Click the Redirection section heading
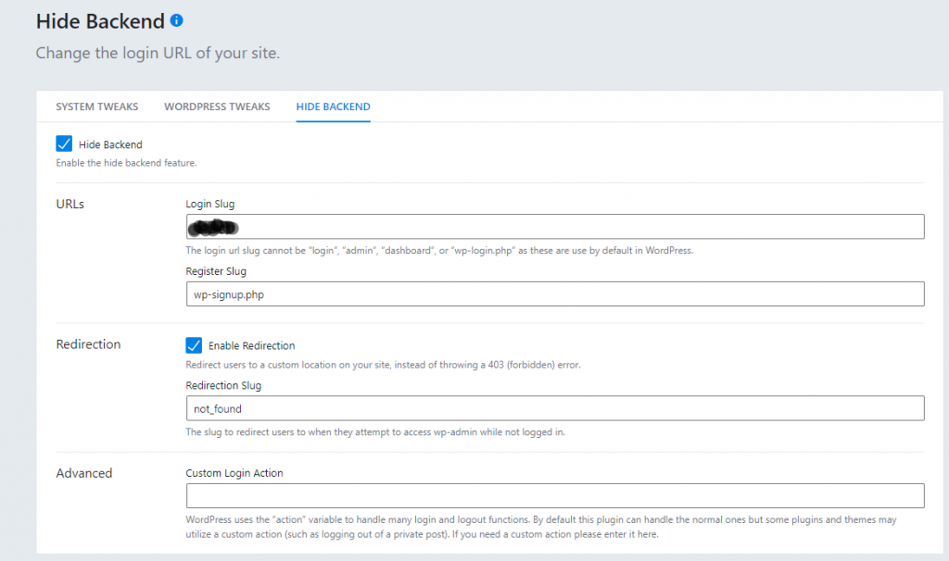This screenshot has height=561, width=949. pos(88,343)
